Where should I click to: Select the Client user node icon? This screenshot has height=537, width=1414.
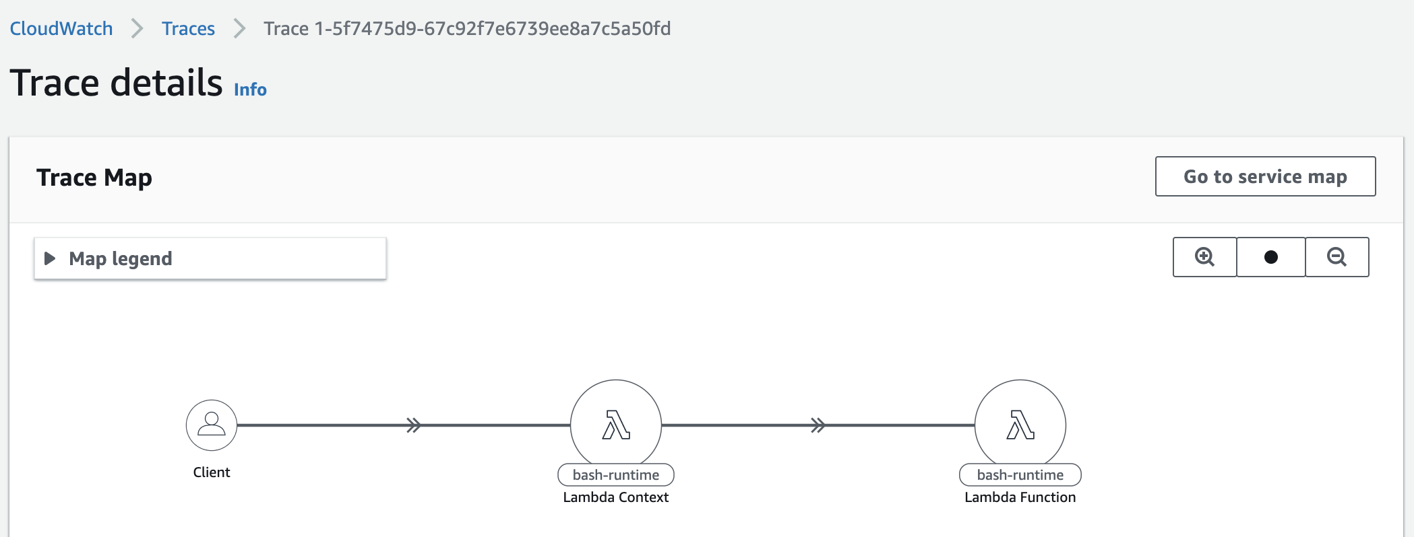212,425
